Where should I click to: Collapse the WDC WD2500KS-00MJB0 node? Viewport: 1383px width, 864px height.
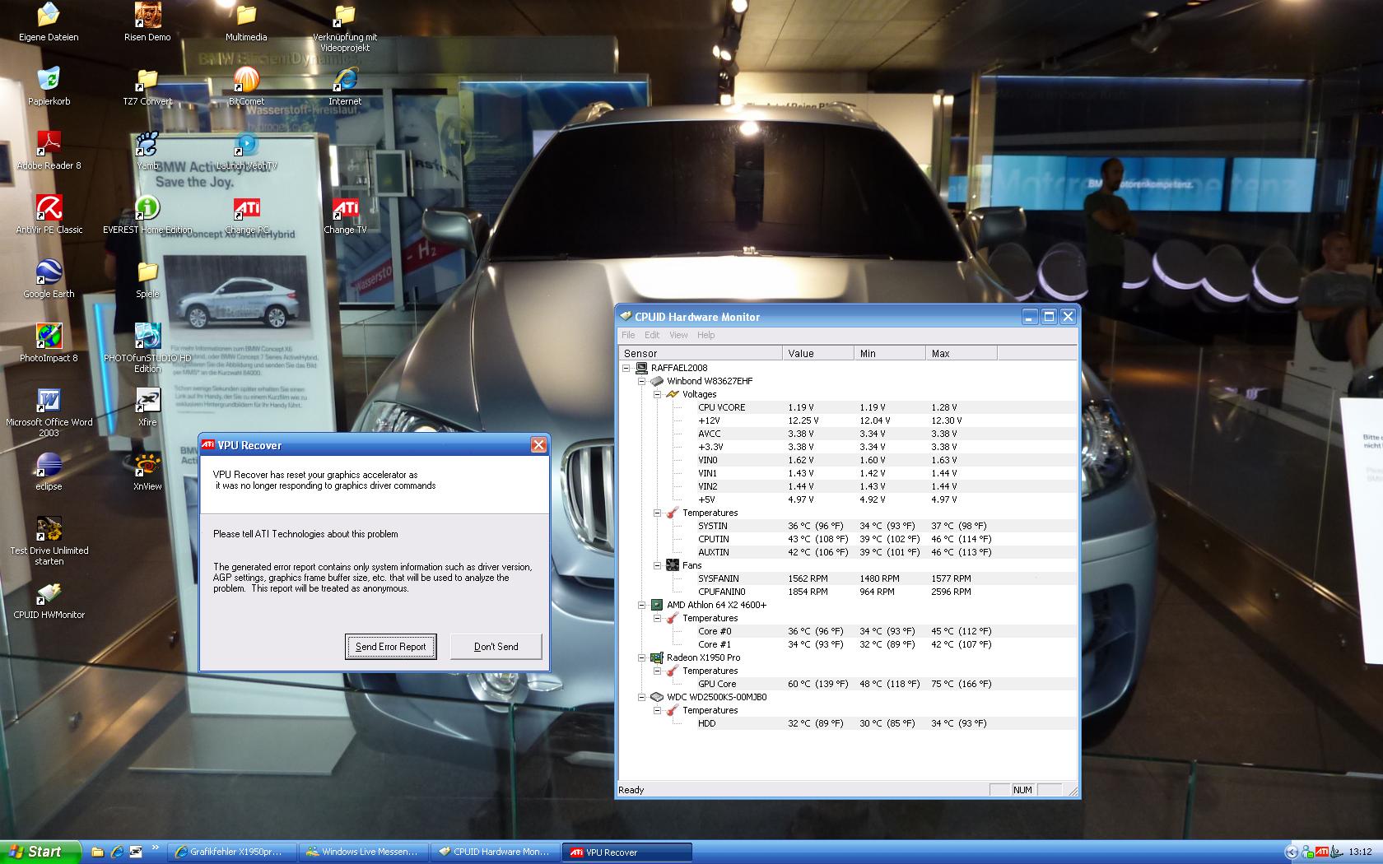tap(642, 697)
